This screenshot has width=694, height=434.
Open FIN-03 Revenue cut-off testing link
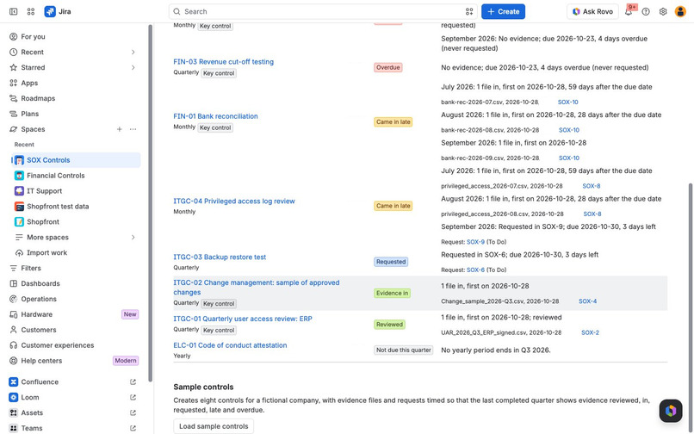pos(224,61)
